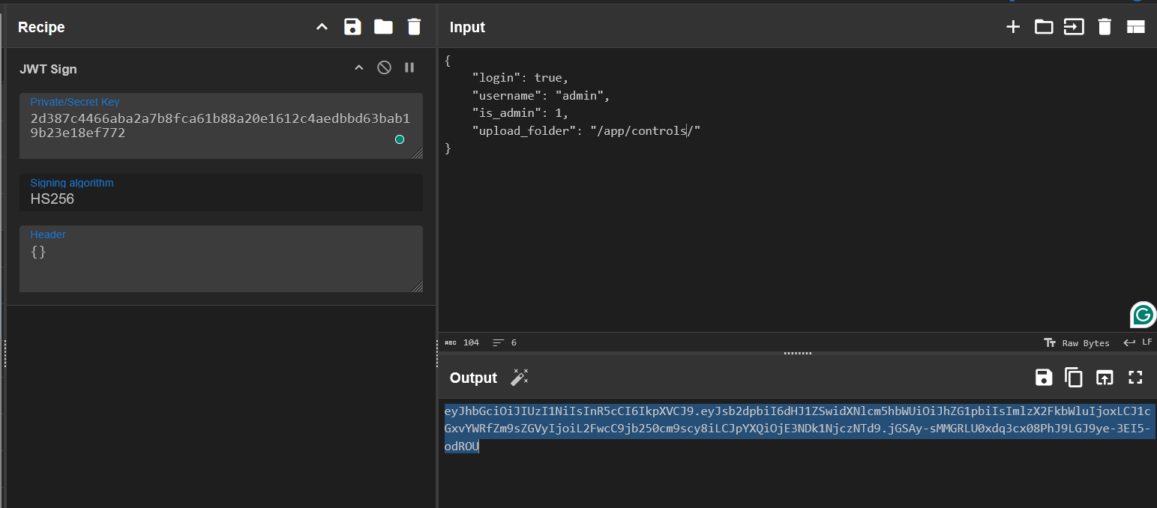1157x508 pixels.
Task: Click the Output pane title
Action: click(x=473, y=378)
